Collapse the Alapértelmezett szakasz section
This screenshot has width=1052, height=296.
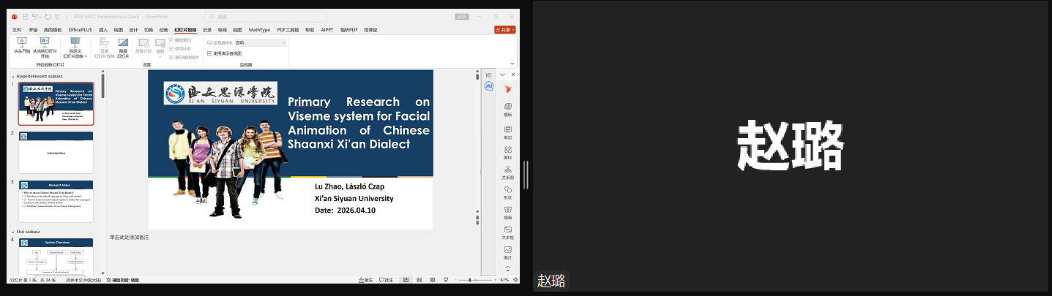(x=12, y=76)
